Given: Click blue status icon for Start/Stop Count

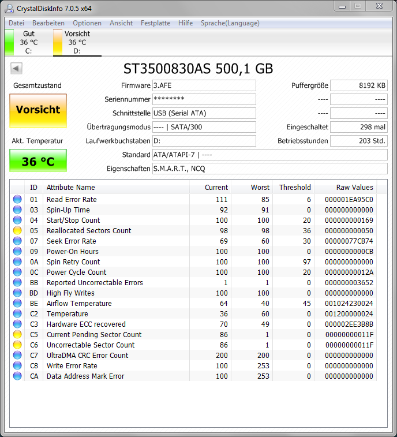Looking at the screenshot, I should tap(17, 220).
